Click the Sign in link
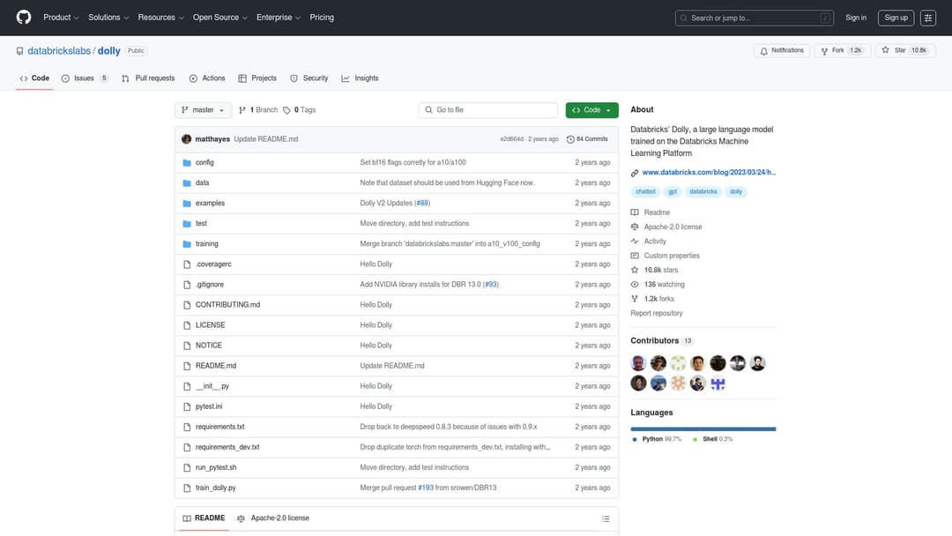This screenshot has width=952, height=536. pyautogui.click(x=855, y=18)
